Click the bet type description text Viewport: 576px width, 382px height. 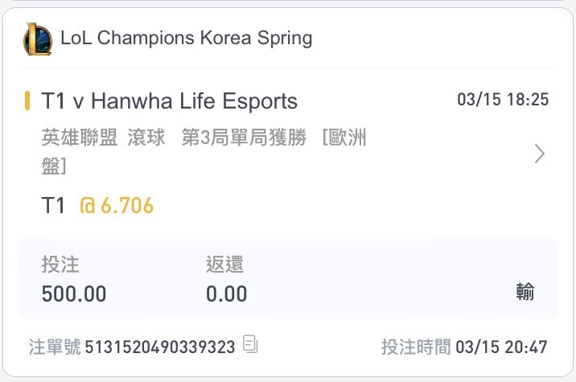click(x=204, y=151)
